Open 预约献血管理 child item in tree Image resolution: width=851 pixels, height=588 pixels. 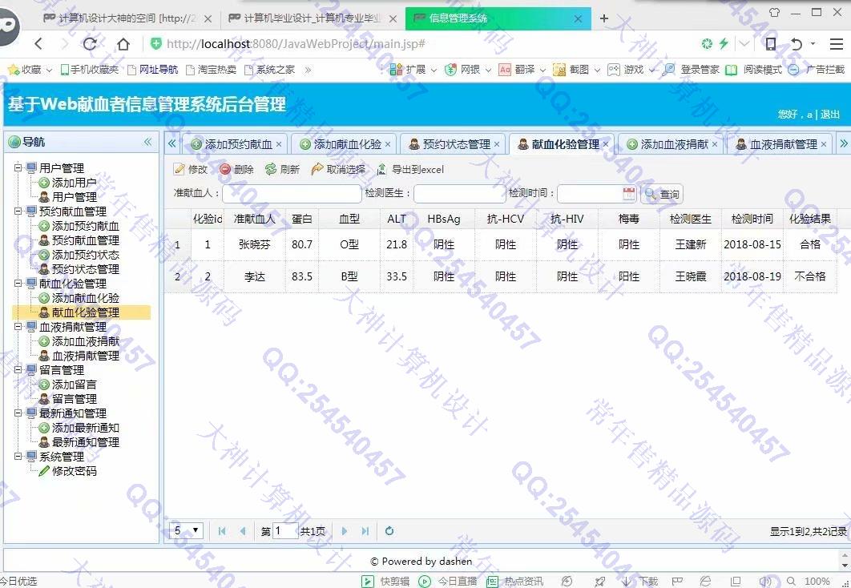click(85, 240)
